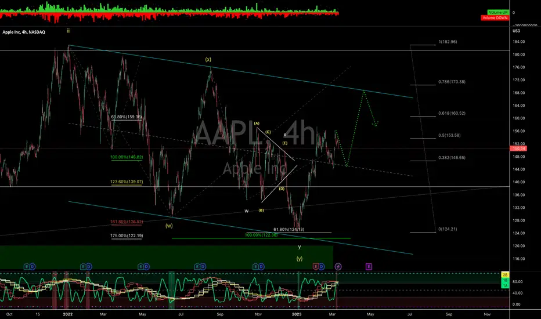The width and height of the screenshot is (541, 319).
Task: Open the earnings E marker above May 2022
Action: tap(140, 267)
